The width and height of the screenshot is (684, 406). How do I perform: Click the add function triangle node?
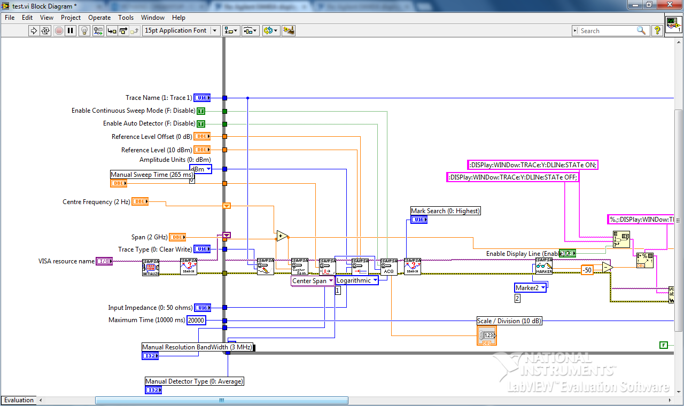click(x=282, y=236)
